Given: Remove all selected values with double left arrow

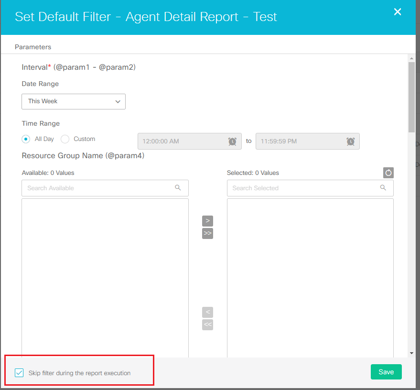Looking at the screenshot, I should pos(207,325).
